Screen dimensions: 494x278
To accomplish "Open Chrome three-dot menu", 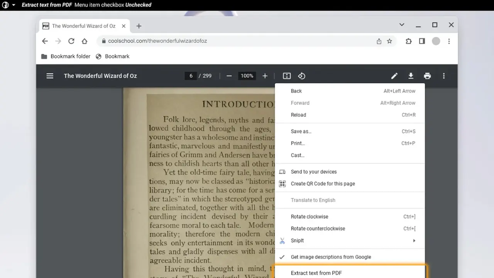I will [449, 41].
